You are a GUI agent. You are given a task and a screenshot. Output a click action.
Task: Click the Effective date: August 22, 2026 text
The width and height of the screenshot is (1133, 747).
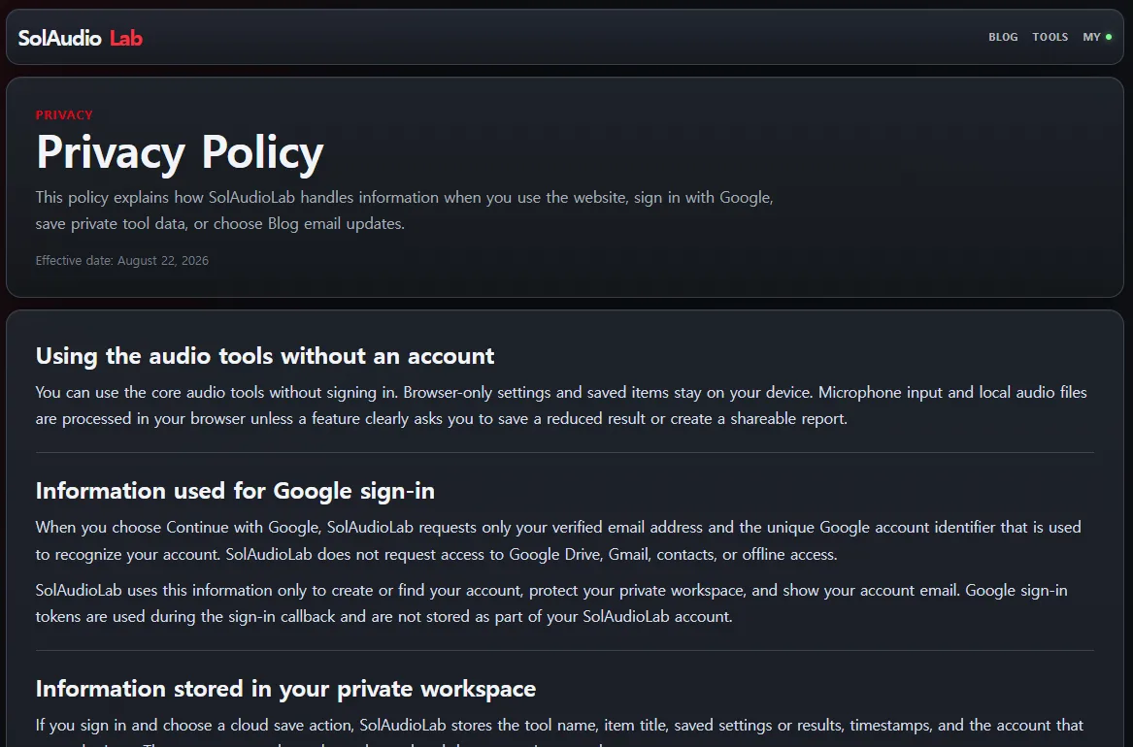122,261
